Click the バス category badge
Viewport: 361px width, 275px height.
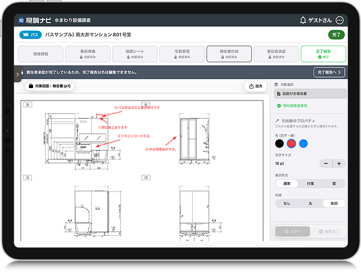tap(30, 35)
